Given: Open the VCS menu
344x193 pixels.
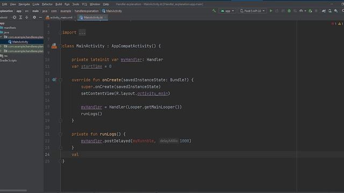Looking at the screenshot, I should click(x=84, y=4).
